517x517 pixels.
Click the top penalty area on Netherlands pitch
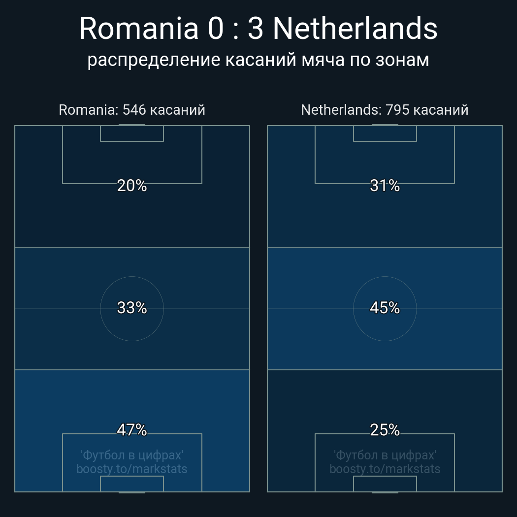(x=385, y=162)
